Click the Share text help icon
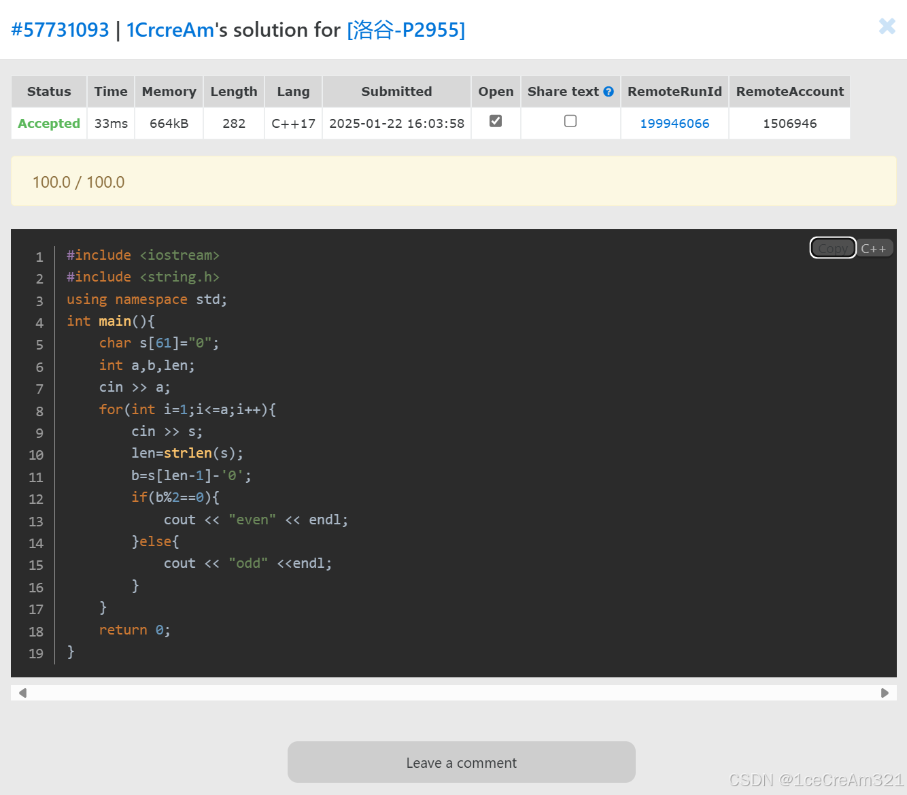Screen dimensions: 907x795 [609, 91]
